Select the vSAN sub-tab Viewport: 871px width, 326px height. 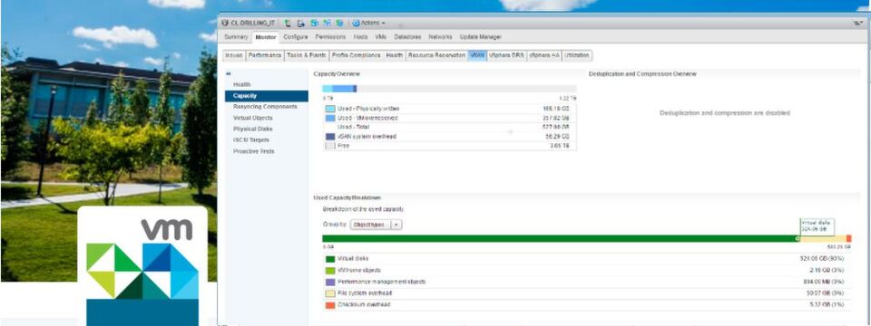pos(477,55)
